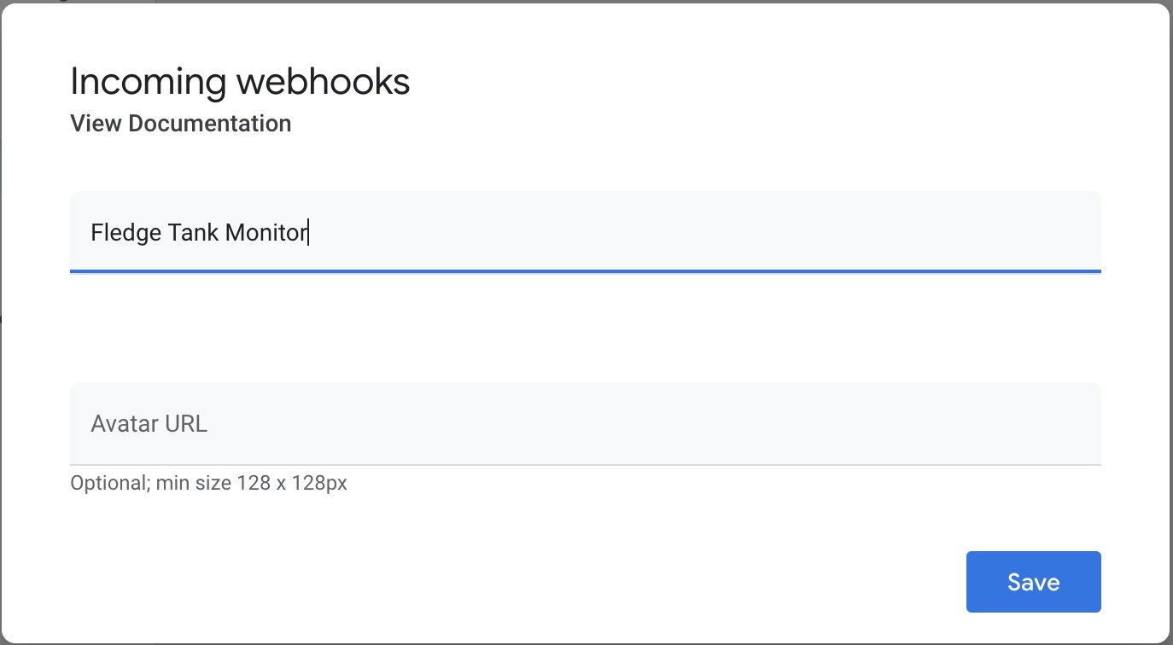The height and width of the screenshot is (645, 1173).
Task: Click the word Documentation in the link
Action: coord(209,124)
